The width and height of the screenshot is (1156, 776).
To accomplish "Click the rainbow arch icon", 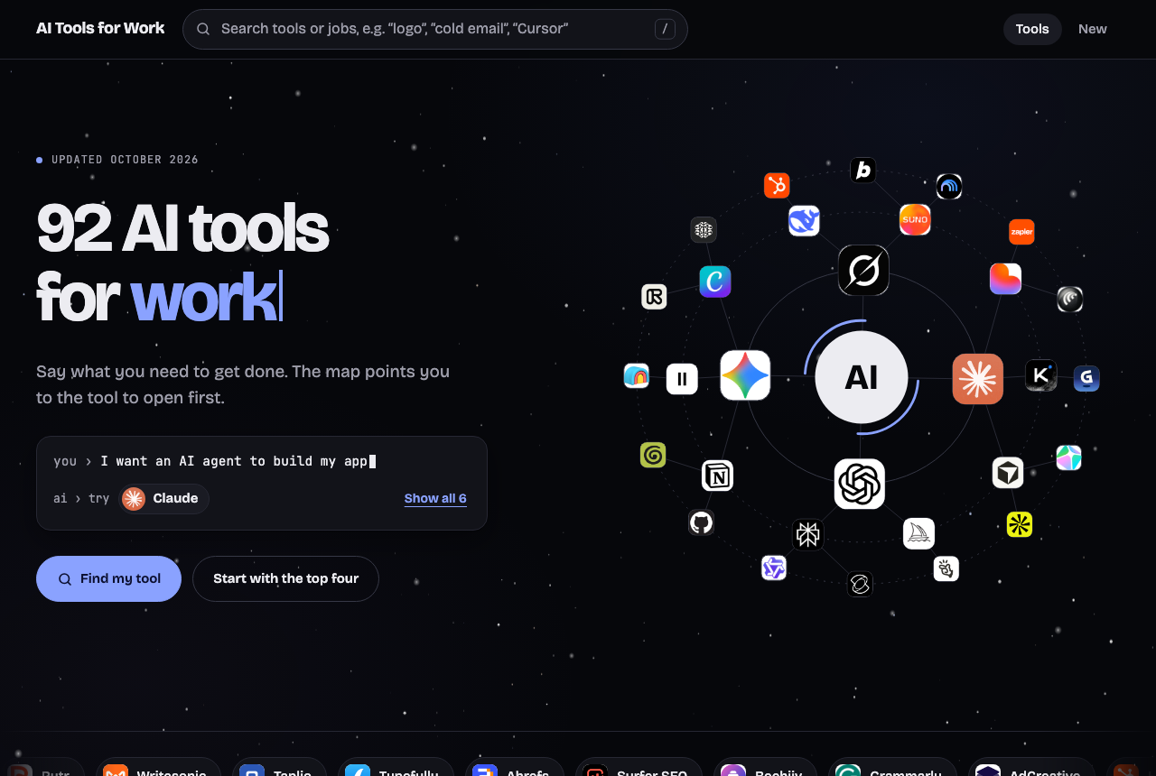I will 637,375.
